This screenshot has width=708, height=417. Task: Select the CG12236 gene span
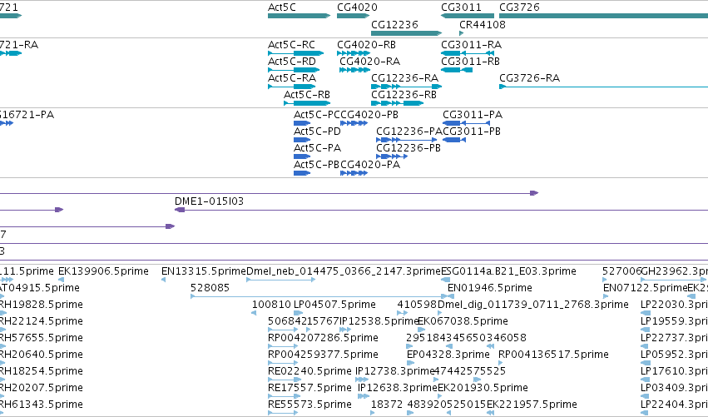[x=406, y=33]
